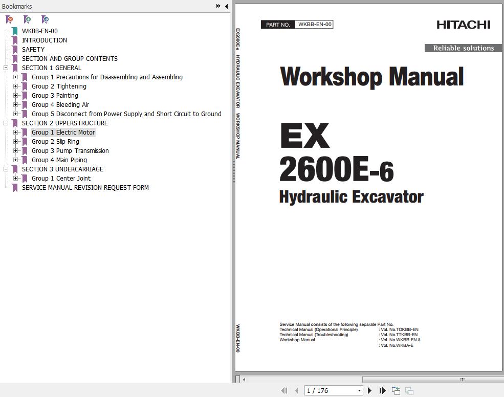Viewport: 504px width, 397px height.
Task: Collapse SECTION 1 GENERAL tree node
Action: tap(6, 68)
